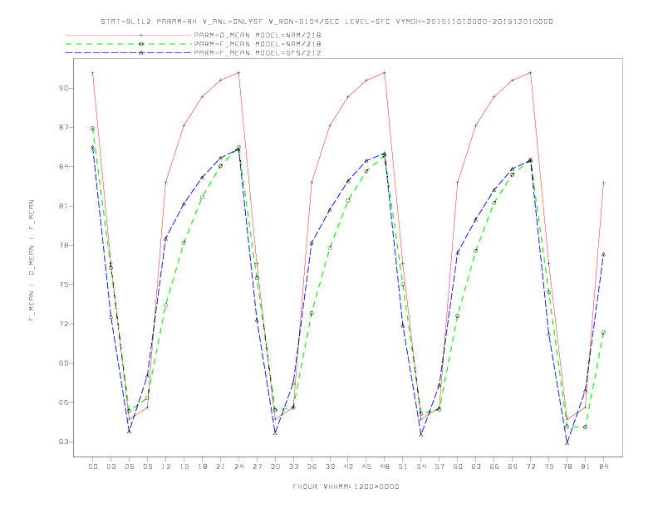This screenshot has width=658, height=508.
Task: Click the x-axis tick label 09
Action: pyautogui.click(x=147, y=466)
